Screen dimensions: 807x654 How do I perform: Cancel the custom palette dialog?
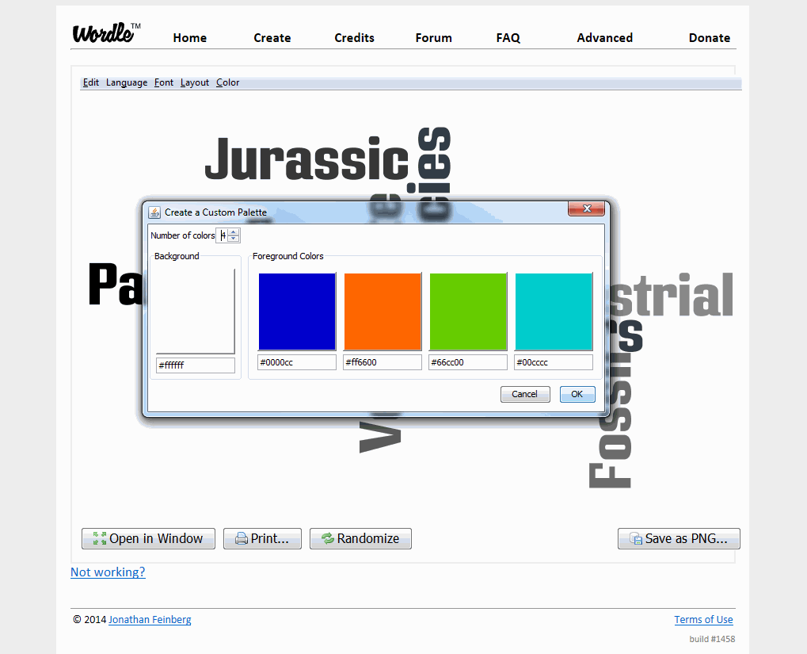525,394
